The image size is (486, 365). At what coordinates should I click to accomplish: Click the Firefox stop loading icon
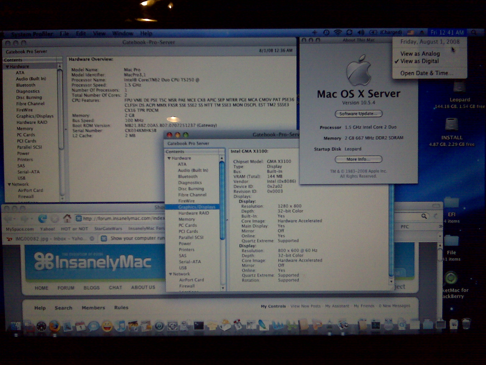tap(55, 219)
